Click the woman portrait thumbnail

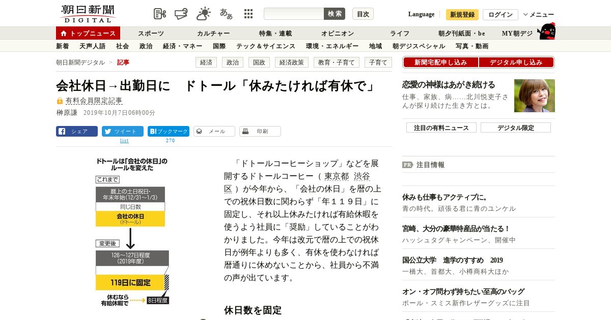point(535,95)
